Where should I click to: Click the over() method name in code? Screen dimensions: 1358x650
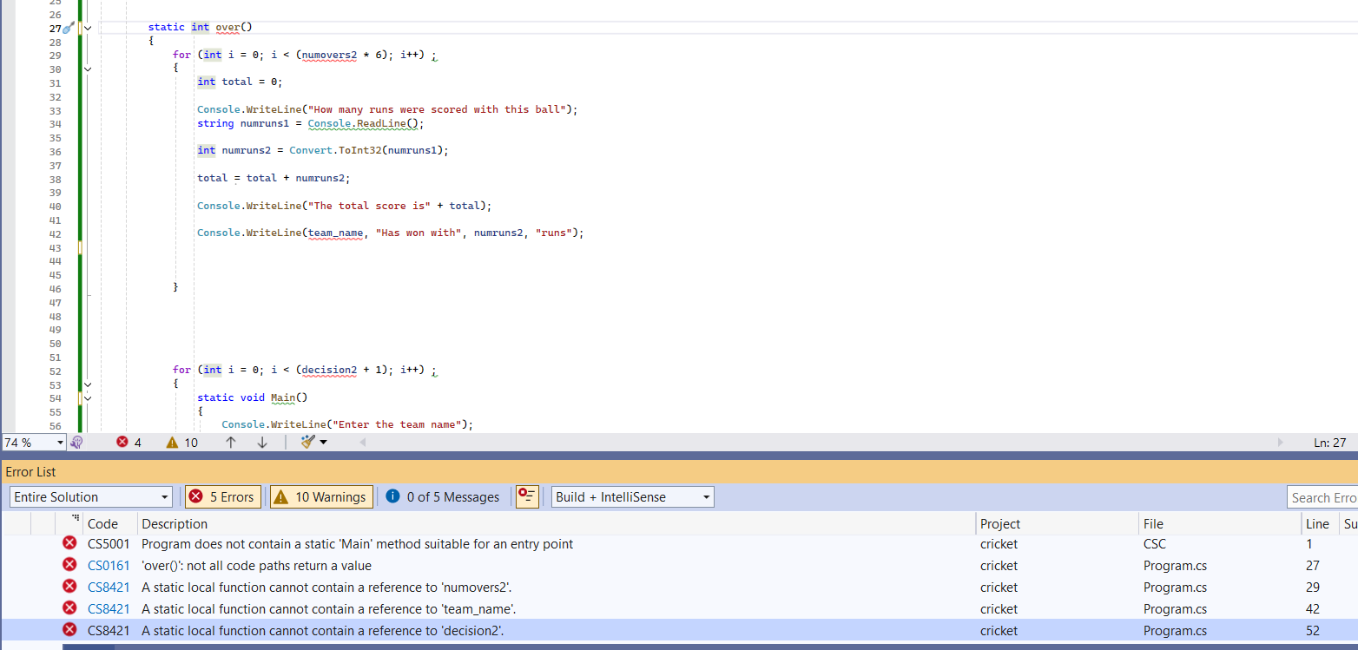click(227, 28)
